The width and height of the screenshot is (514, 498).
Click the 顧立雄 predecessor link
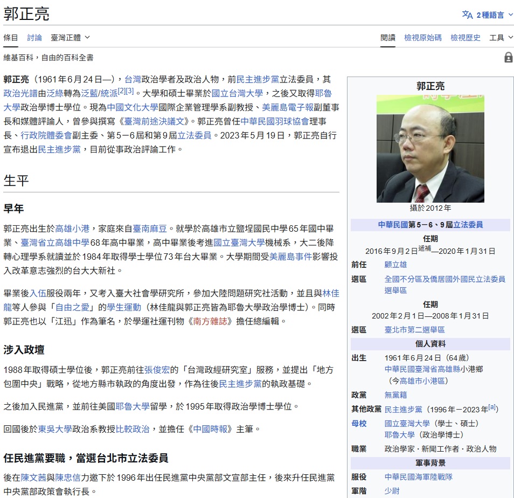(x=395, y=265)
